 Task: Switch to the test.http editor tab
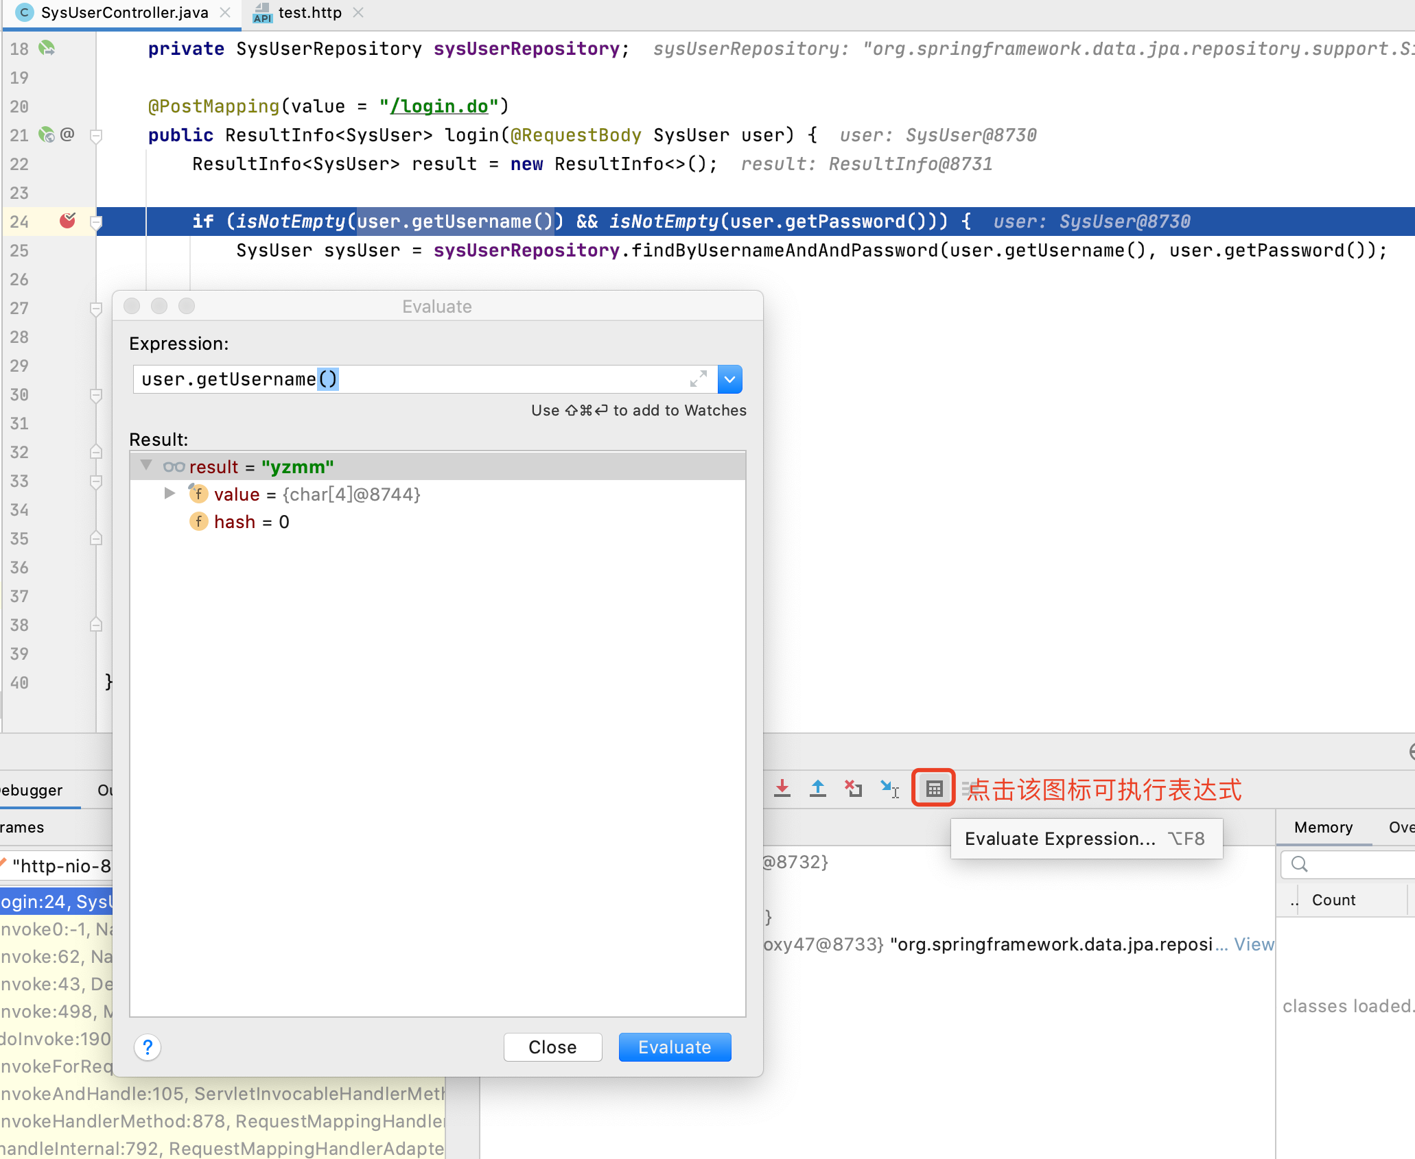coord(309,13)
